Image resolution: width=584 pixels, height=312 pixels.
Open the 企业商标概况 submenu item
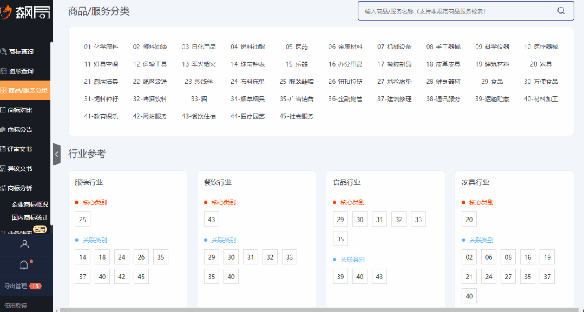[30, 204]
